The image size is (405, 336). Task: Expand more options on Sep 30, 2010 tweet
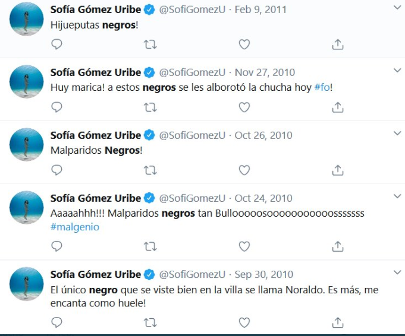coord(397,272)
